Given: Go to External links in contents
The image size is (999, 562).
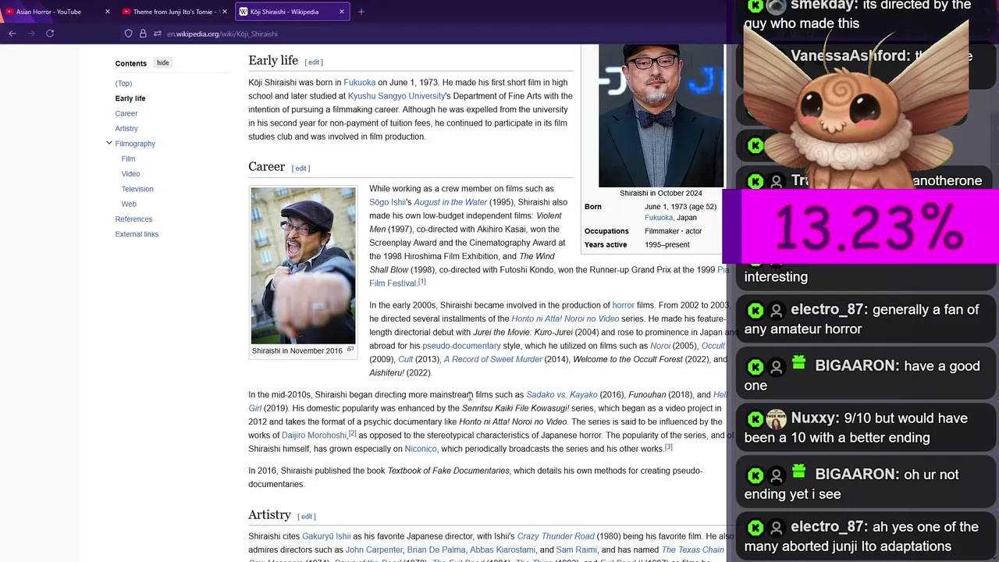Looking at the screenshot, I should (x=137, y=234).
